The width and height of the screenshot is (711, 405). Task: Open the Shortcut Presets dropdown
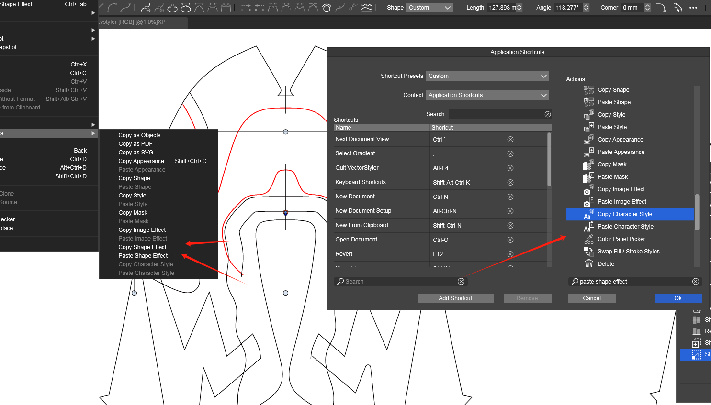tap(487, 76)
